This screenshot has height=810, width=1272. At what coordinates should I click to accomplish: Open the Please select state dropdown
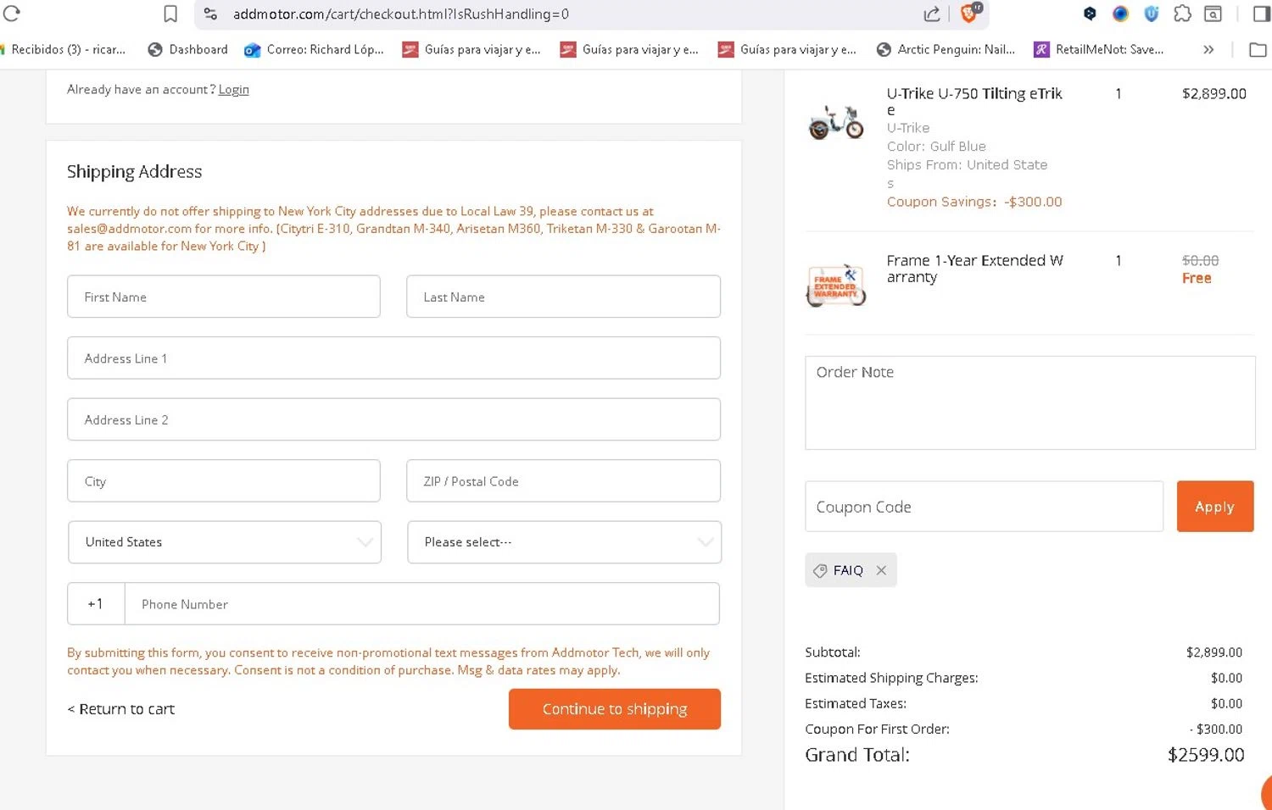point(564,542)
